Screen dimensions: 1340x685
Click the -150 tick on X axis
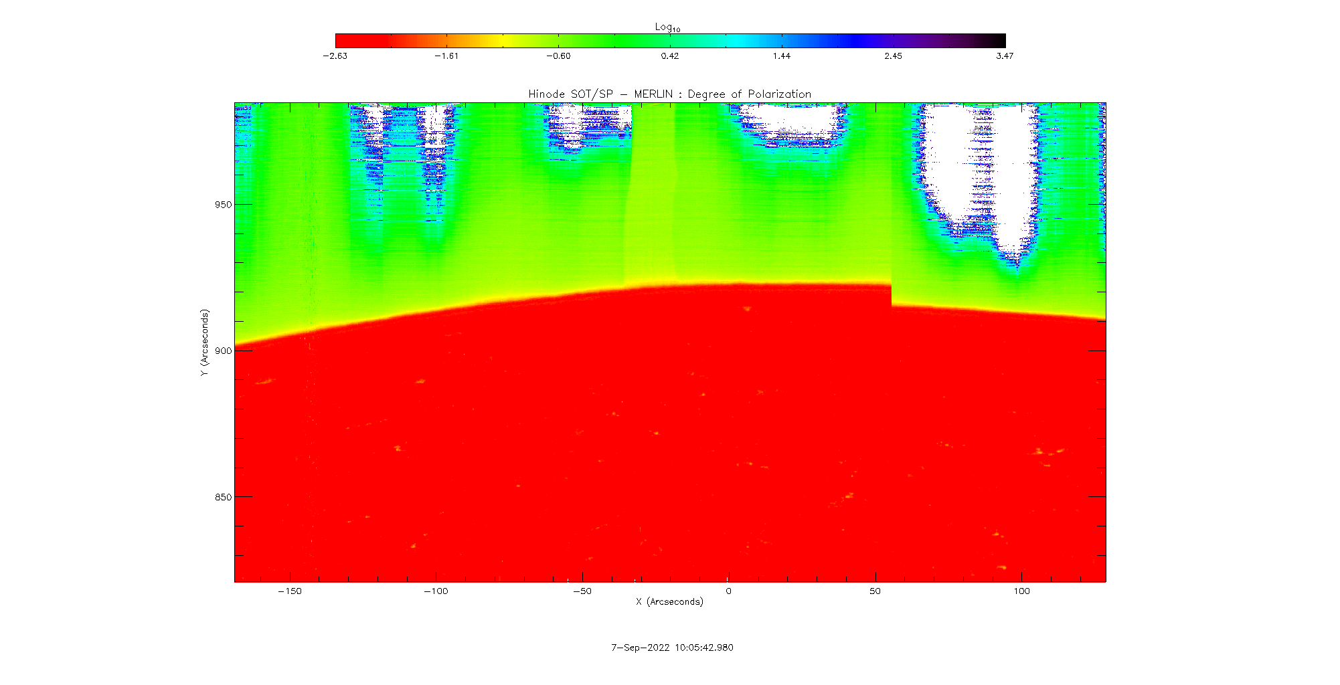(x=290, y=591)
